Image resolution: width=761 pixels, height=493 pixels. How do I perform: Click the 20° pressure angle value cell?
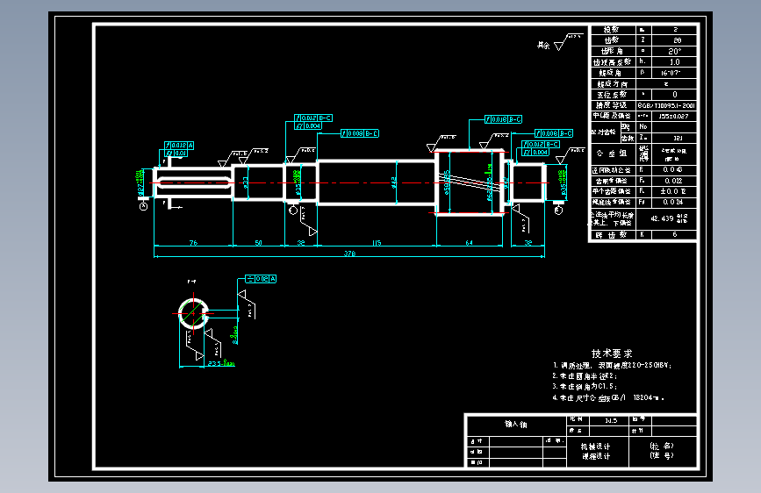pyautogui.click(x=674, y=51)
